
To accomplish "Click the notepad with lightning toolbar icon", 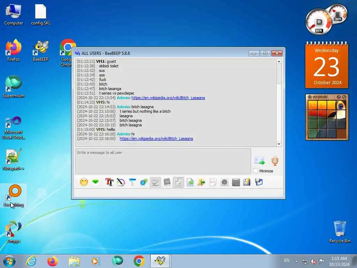I will coord(247,182).
